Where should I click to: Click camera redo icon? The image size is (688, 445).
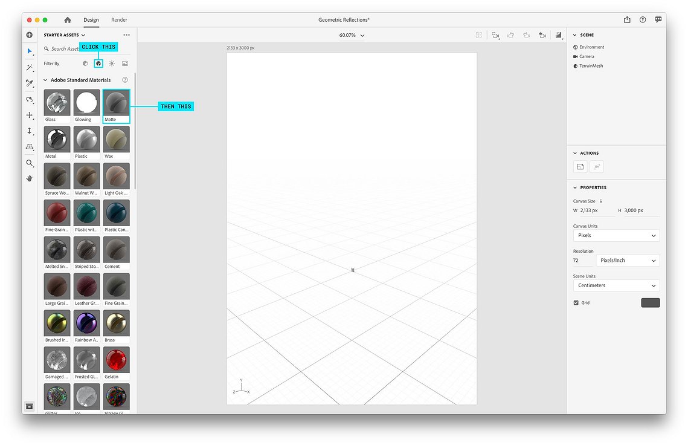click(527, 35)
